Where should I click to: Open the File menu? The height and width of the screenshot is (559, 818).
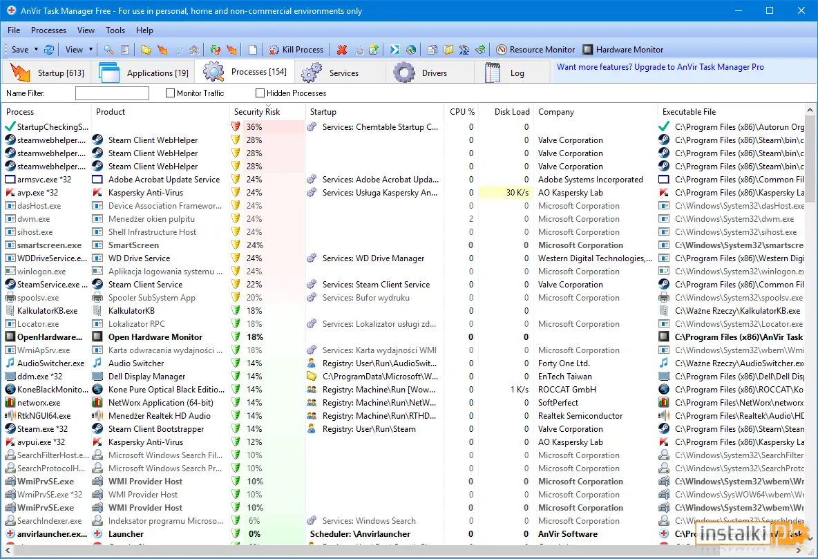[x=14, y=30]
